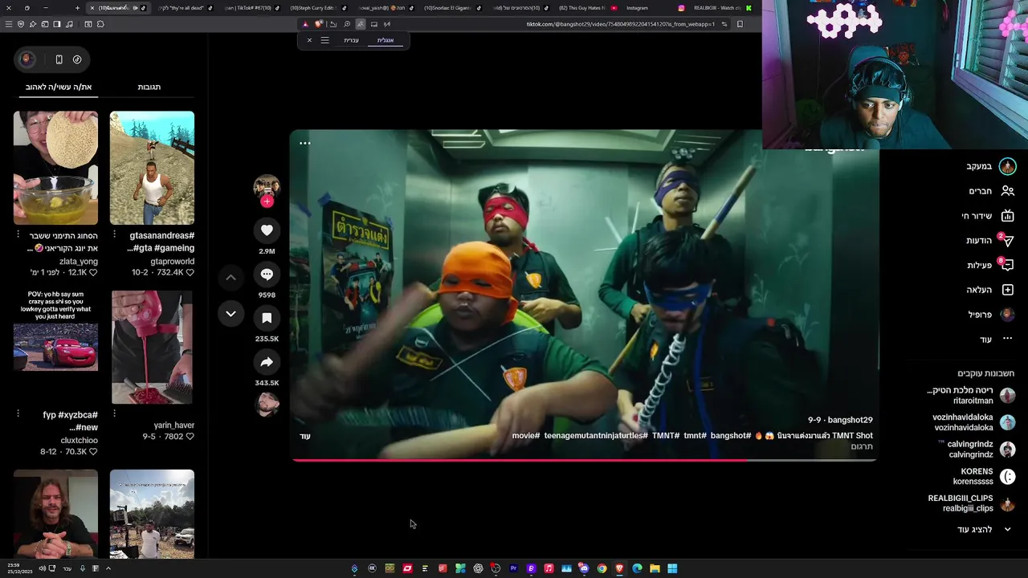1028x578 pixels.
Task: Click the browser address bar URL
Action: click(x=620, y=24)
